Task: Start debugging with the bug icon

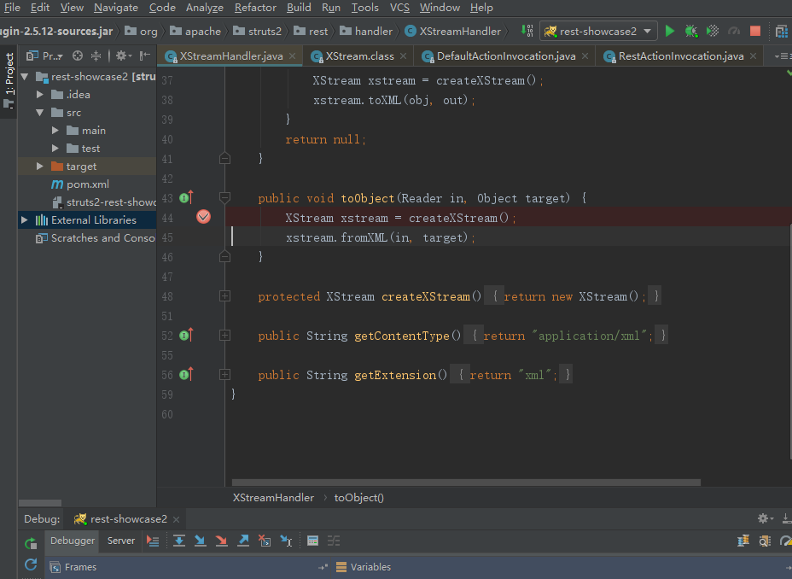Action: point(690,31)
